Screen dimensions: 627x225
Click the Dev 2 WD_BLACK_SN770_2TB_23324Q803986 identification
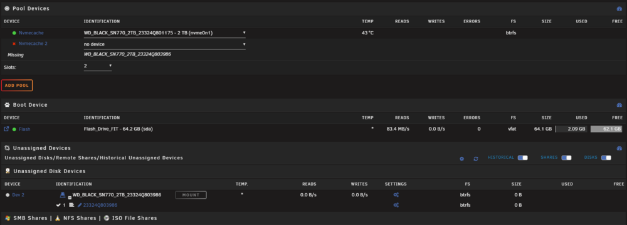[x=117, y=195]
